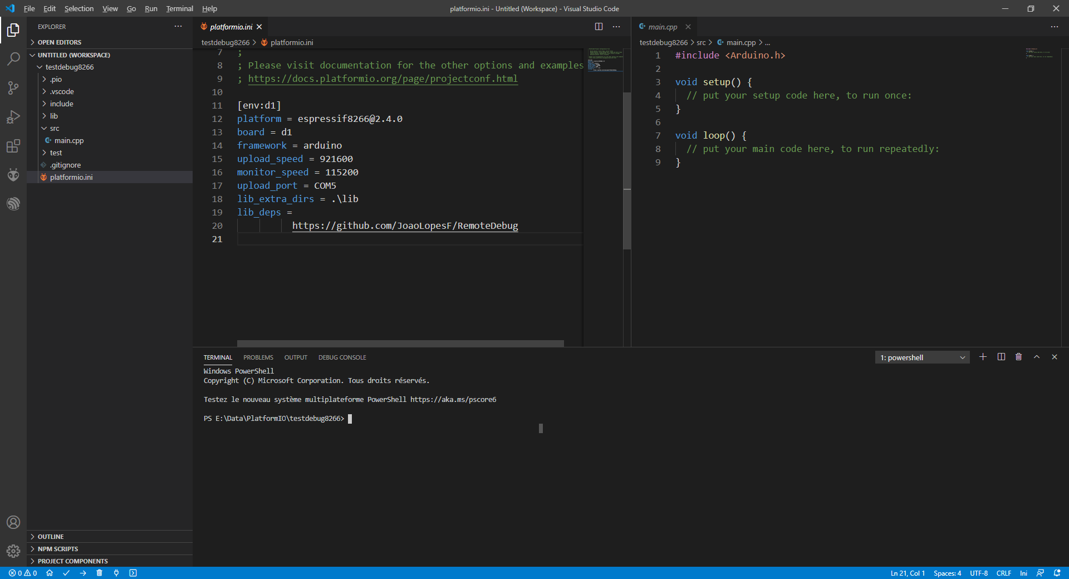
Task: Close the main.cpp tab
Action: pyautogui.click(x=688, y=27)
